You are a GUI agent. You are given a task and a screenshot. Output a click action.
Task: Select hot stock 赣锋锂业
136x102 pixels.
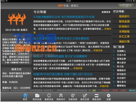click(121, 86)
